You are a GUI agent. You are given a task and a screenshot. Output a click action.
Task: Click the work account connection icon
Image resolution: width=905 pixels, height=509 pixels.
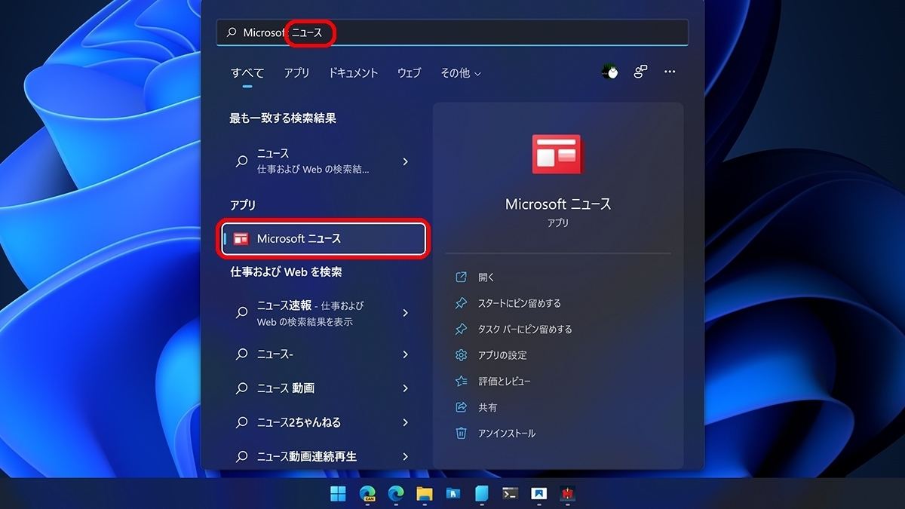click(x=640, y=72)
